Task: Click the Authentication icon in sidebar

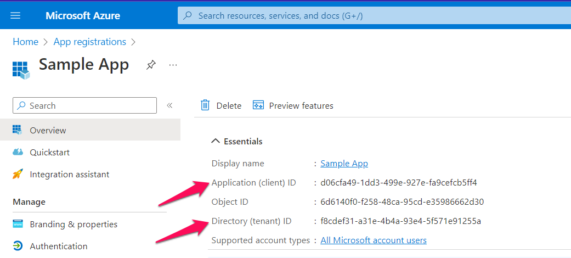Action: pyautogui.click(x=18, y=246)
